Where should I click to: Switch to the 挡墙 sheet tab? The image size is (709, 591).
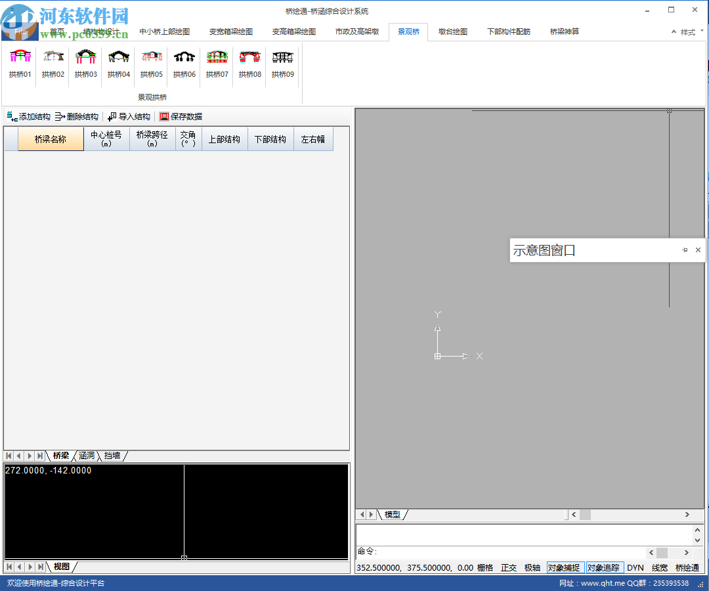click(112, 456)
